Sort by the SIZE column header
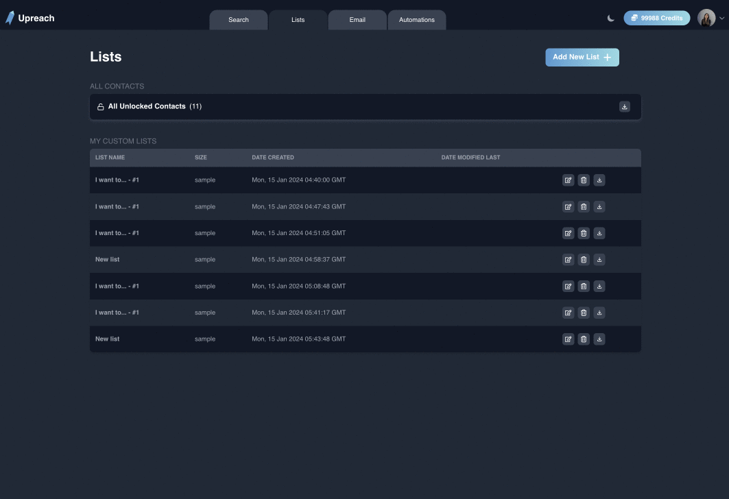The height and width of the screenshot is (499, 729). point(201,158)
